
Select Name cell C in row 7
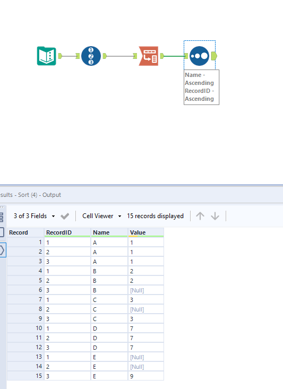[x=109, y=300]
